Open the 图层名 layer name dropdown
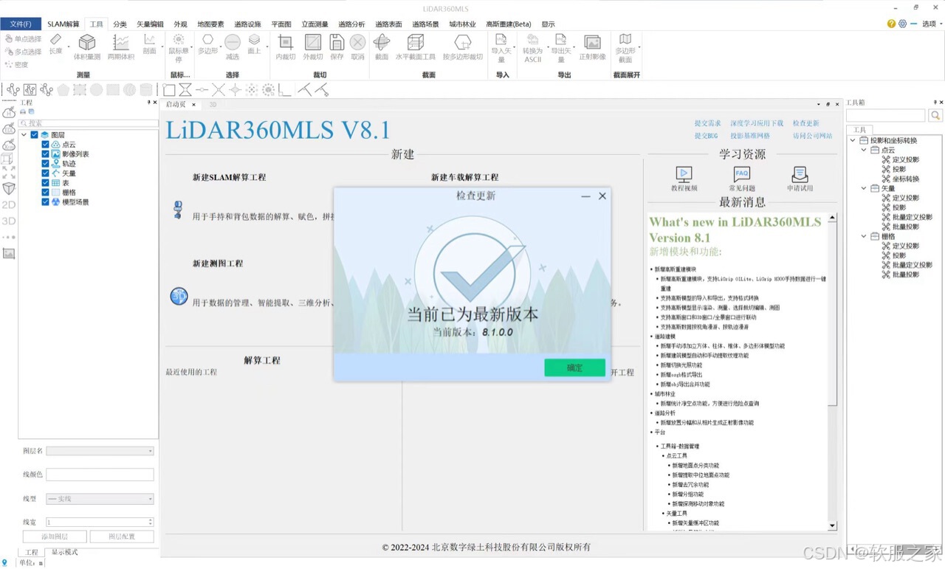 click(x=100, y=451)
